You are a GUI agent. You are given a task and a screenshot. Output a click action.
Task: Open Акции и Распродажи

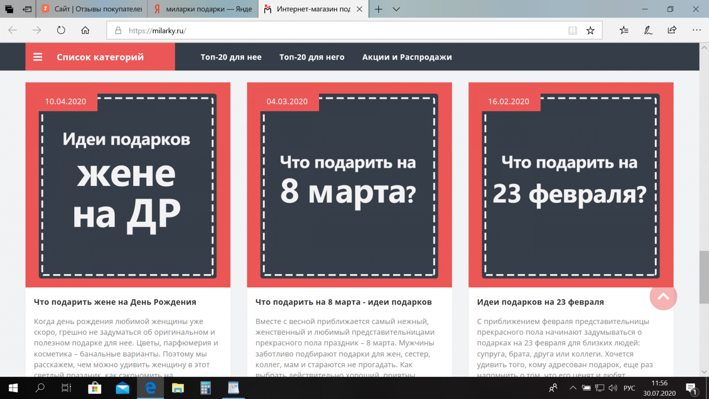407,57
